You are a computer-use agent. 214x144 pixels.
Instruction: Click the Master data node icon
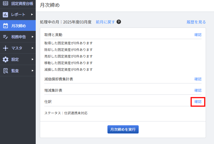6,48
